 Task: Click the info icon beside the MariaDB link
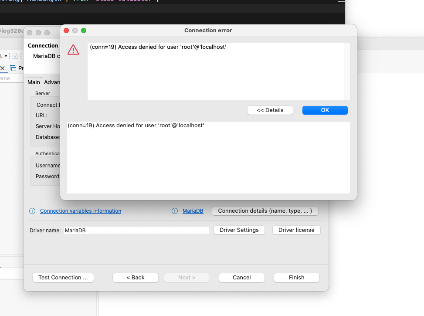175,211
